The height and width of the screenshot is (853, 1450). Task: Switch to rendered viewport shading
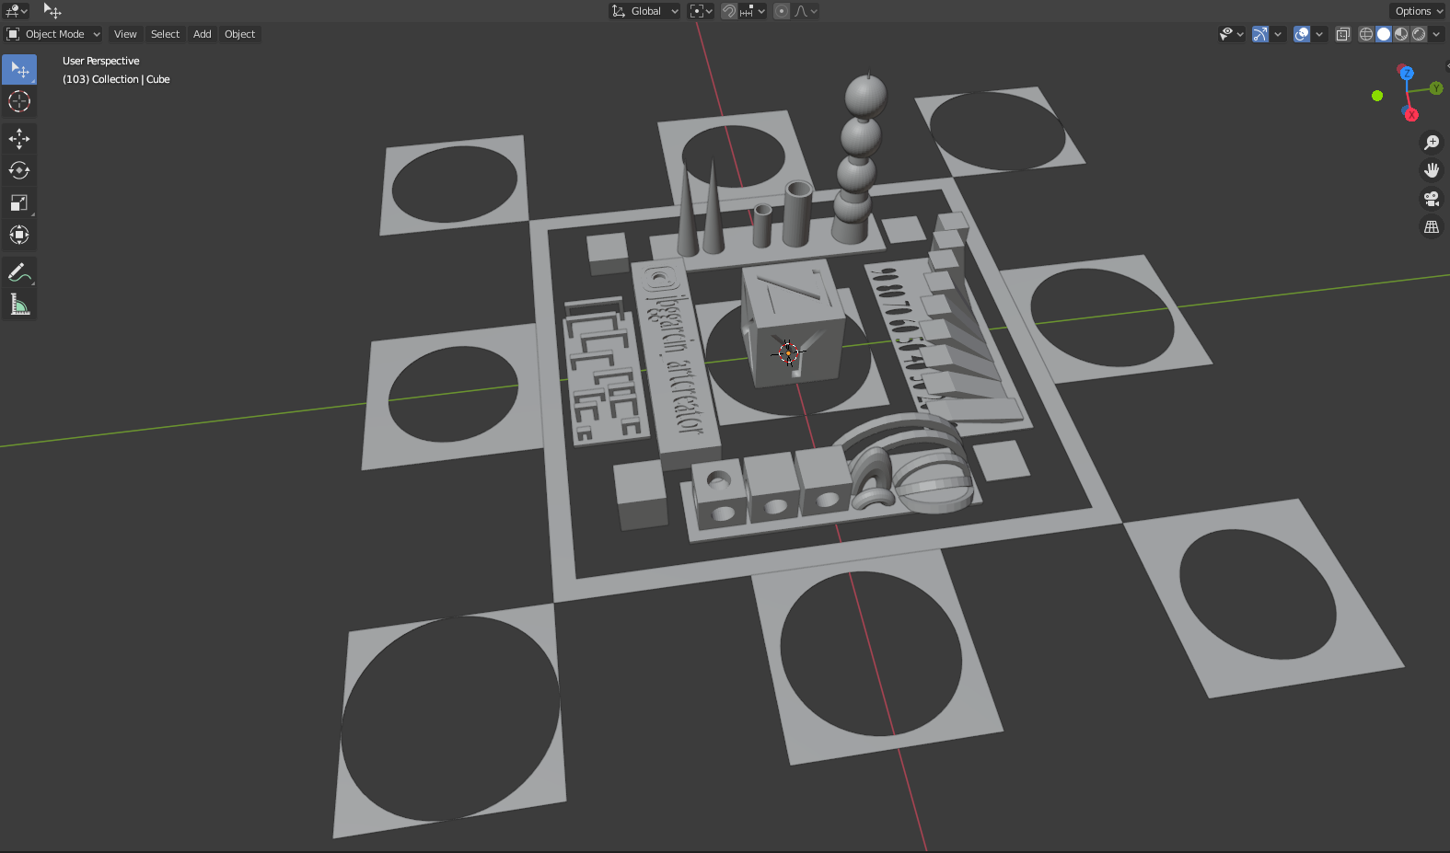[x=1419, y=34]
